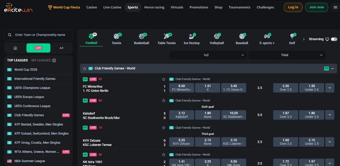The image size is (340, 166).
Task: Click the search magnifier icon
Action: tap(10, 35)
